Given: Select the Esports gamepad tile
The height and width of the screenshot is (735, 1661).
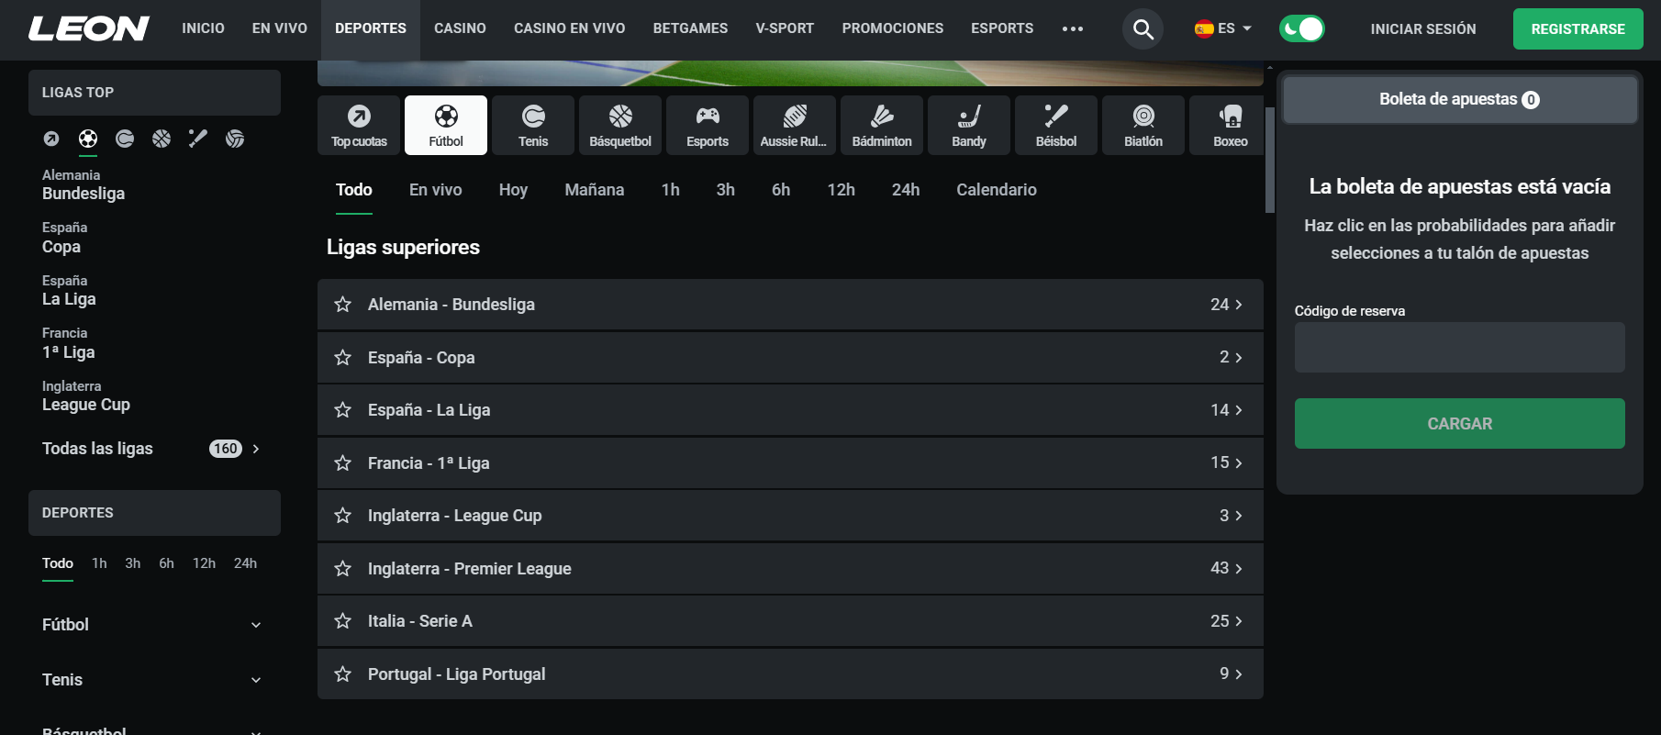Looking at the screenshot, I should [x=708, y=125].
